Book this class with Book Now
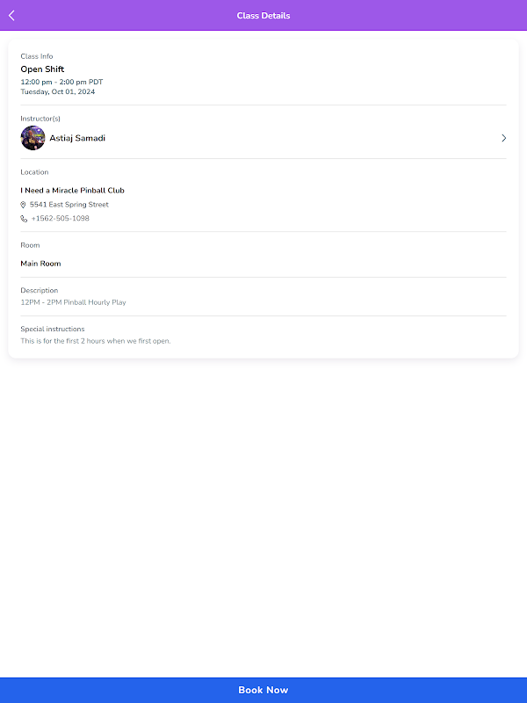 263,690
